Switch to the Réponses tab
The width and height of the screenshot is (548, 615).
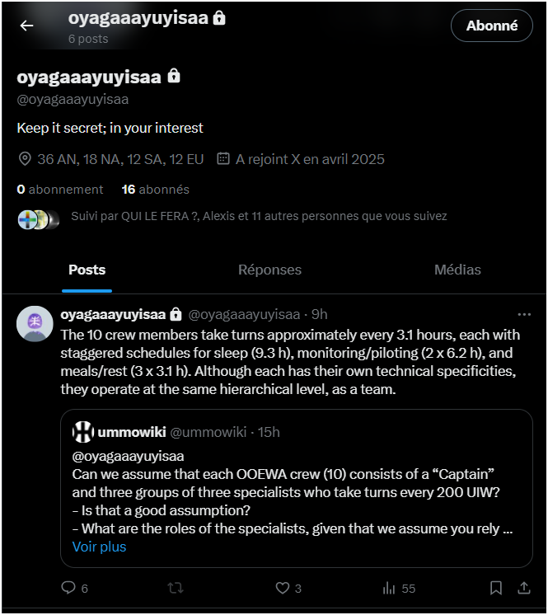(269, 270)
